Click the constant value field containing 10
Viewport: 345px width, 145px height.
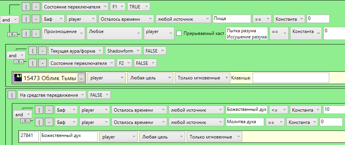(334, 110)
